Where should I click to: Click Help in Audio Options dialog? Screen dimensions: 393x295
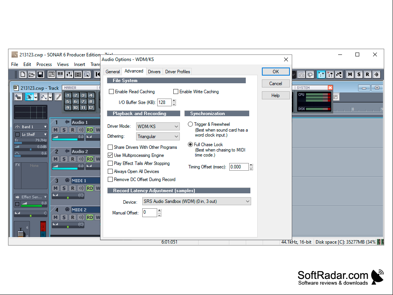pyautogui.click(x=276, y=95)
